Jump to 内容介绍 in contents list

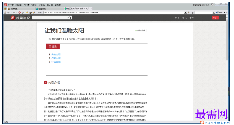56,55
